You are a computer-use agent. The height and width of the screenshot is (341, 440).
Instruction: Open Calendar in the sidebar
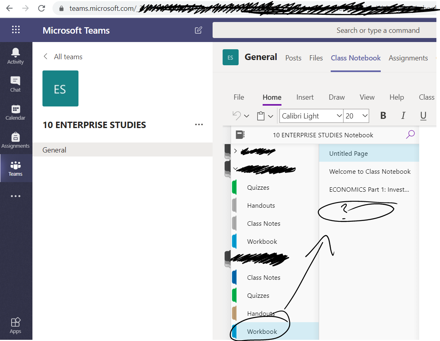pyautogui.click(x=16, y=112)
